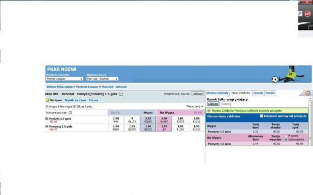This screenshot has height=195, width=313.
Task: Enable Kolejność według dat przyjęcia checkbox
Action: click(262, 116)
